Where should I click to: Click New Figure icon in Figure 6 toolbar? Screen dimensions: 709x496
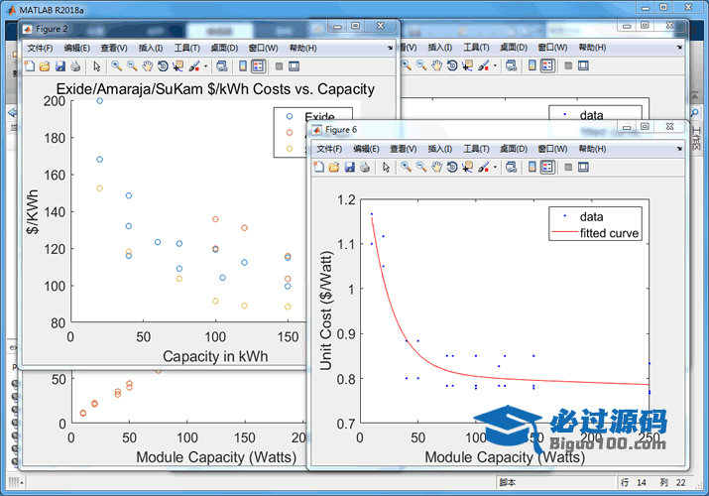[319, 168]
